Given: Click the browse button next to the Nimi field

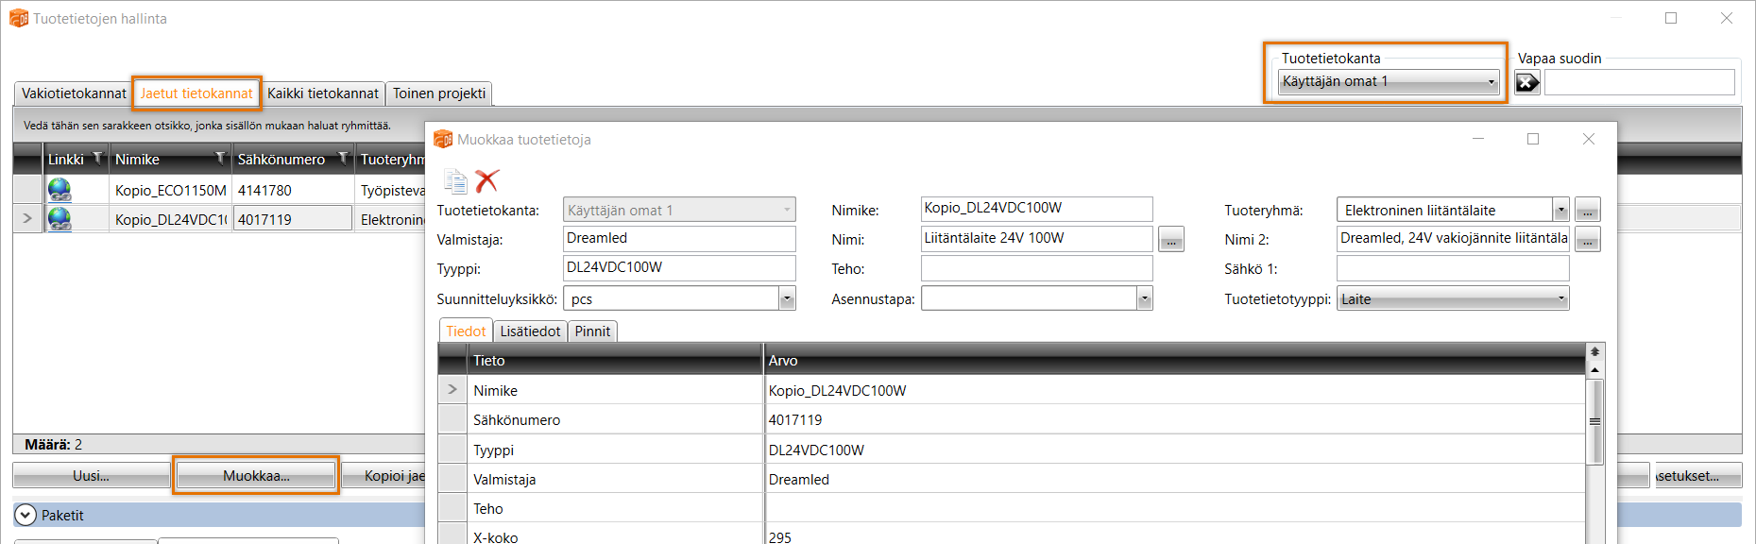Looking at the screenshot, I should (1171, 240).
